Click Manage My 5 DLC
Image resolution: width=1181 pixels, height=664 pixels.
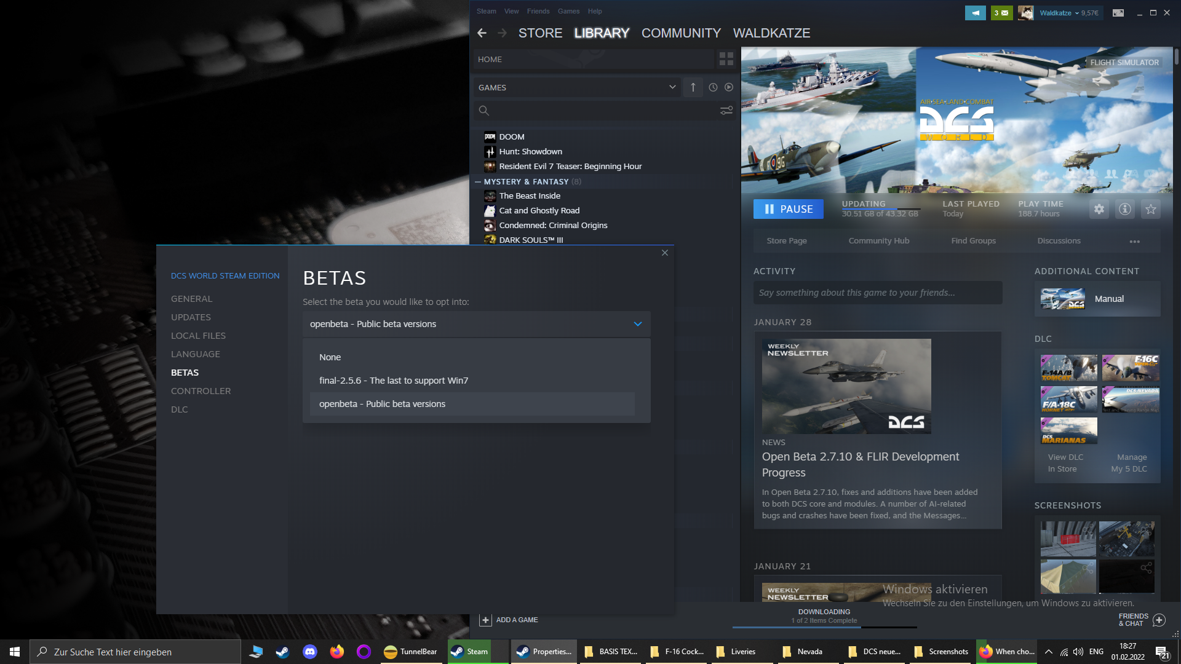(x=1129, y=463)
